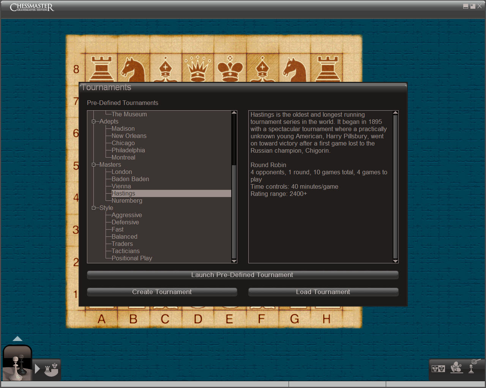Select the Aggressive style tournament
The image size is (486, 388).
[126, 215]
